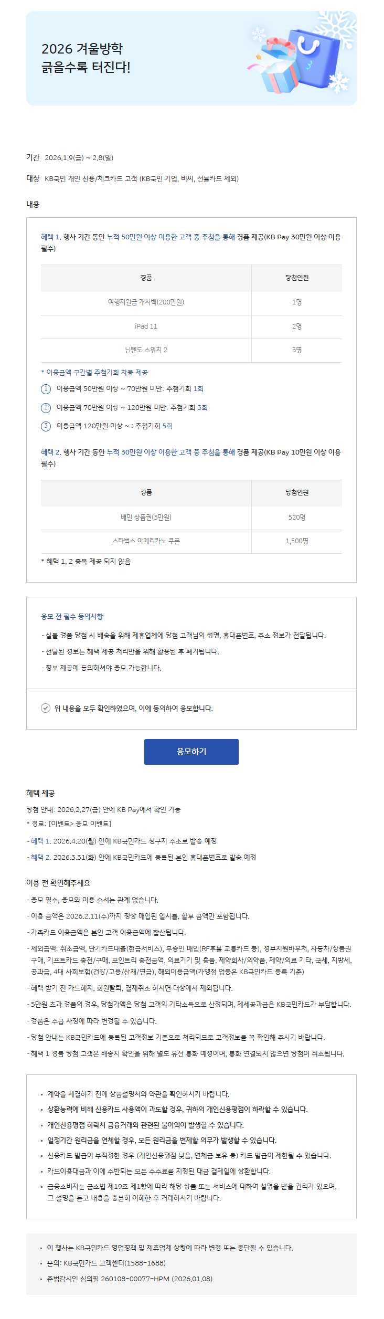384x1319 pixels.
Task: Click the circled number 2 icon
Action: (46, 407)
